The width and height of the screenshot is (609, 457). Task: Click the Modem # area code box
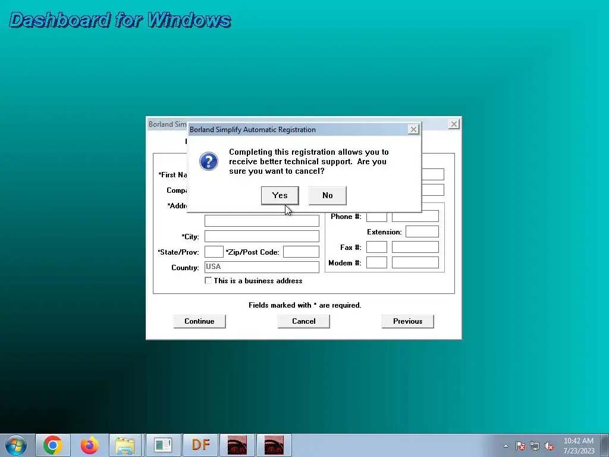click(x=376, y=262)
